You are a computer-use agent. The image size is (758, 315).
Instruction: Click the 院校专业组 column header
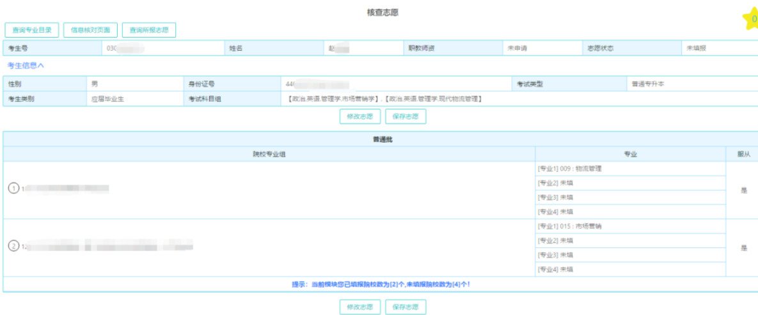(269, 154)
